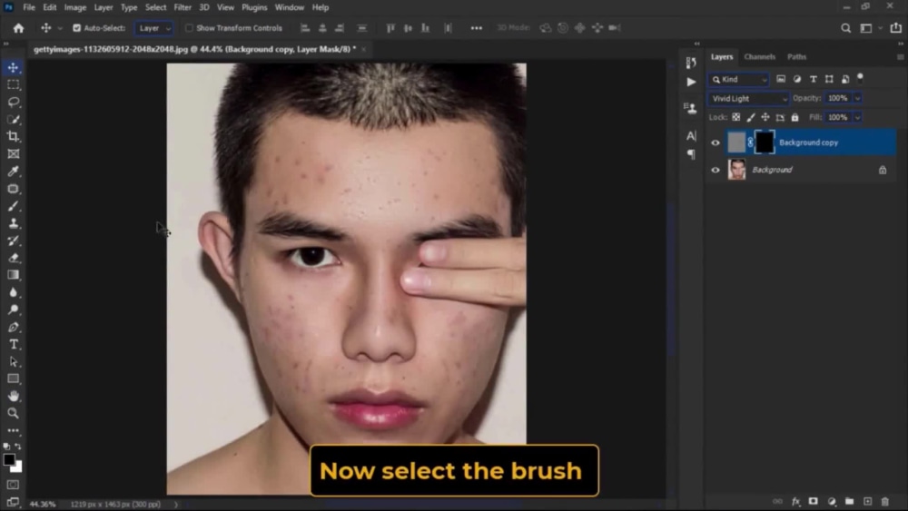Click the Background layer thumbnail
The width and height of the screenshot is (908, 511).
[x=736, y=170]
